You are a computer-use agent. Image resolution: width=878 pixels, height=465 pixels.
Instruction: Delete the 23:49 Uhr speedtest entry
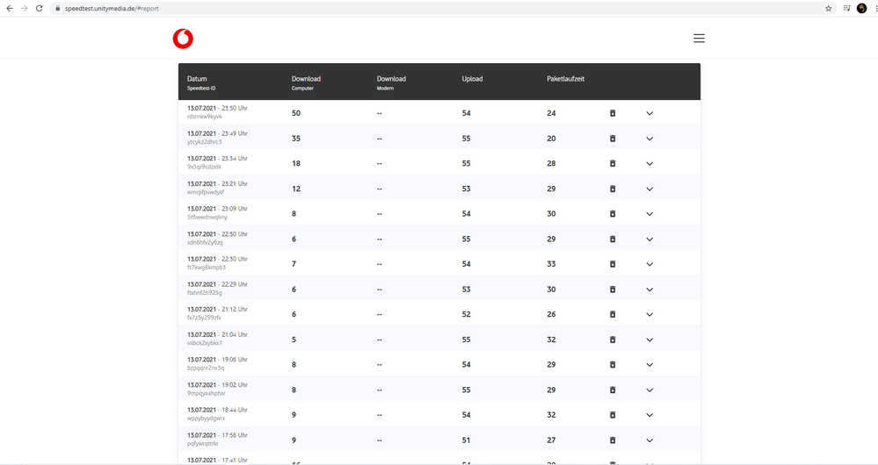click(613, 139)
